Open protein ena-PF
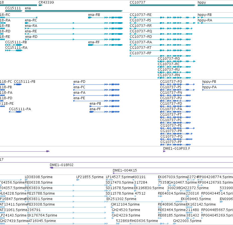Viewport: 233px width, 225px height. pos(105,112)
